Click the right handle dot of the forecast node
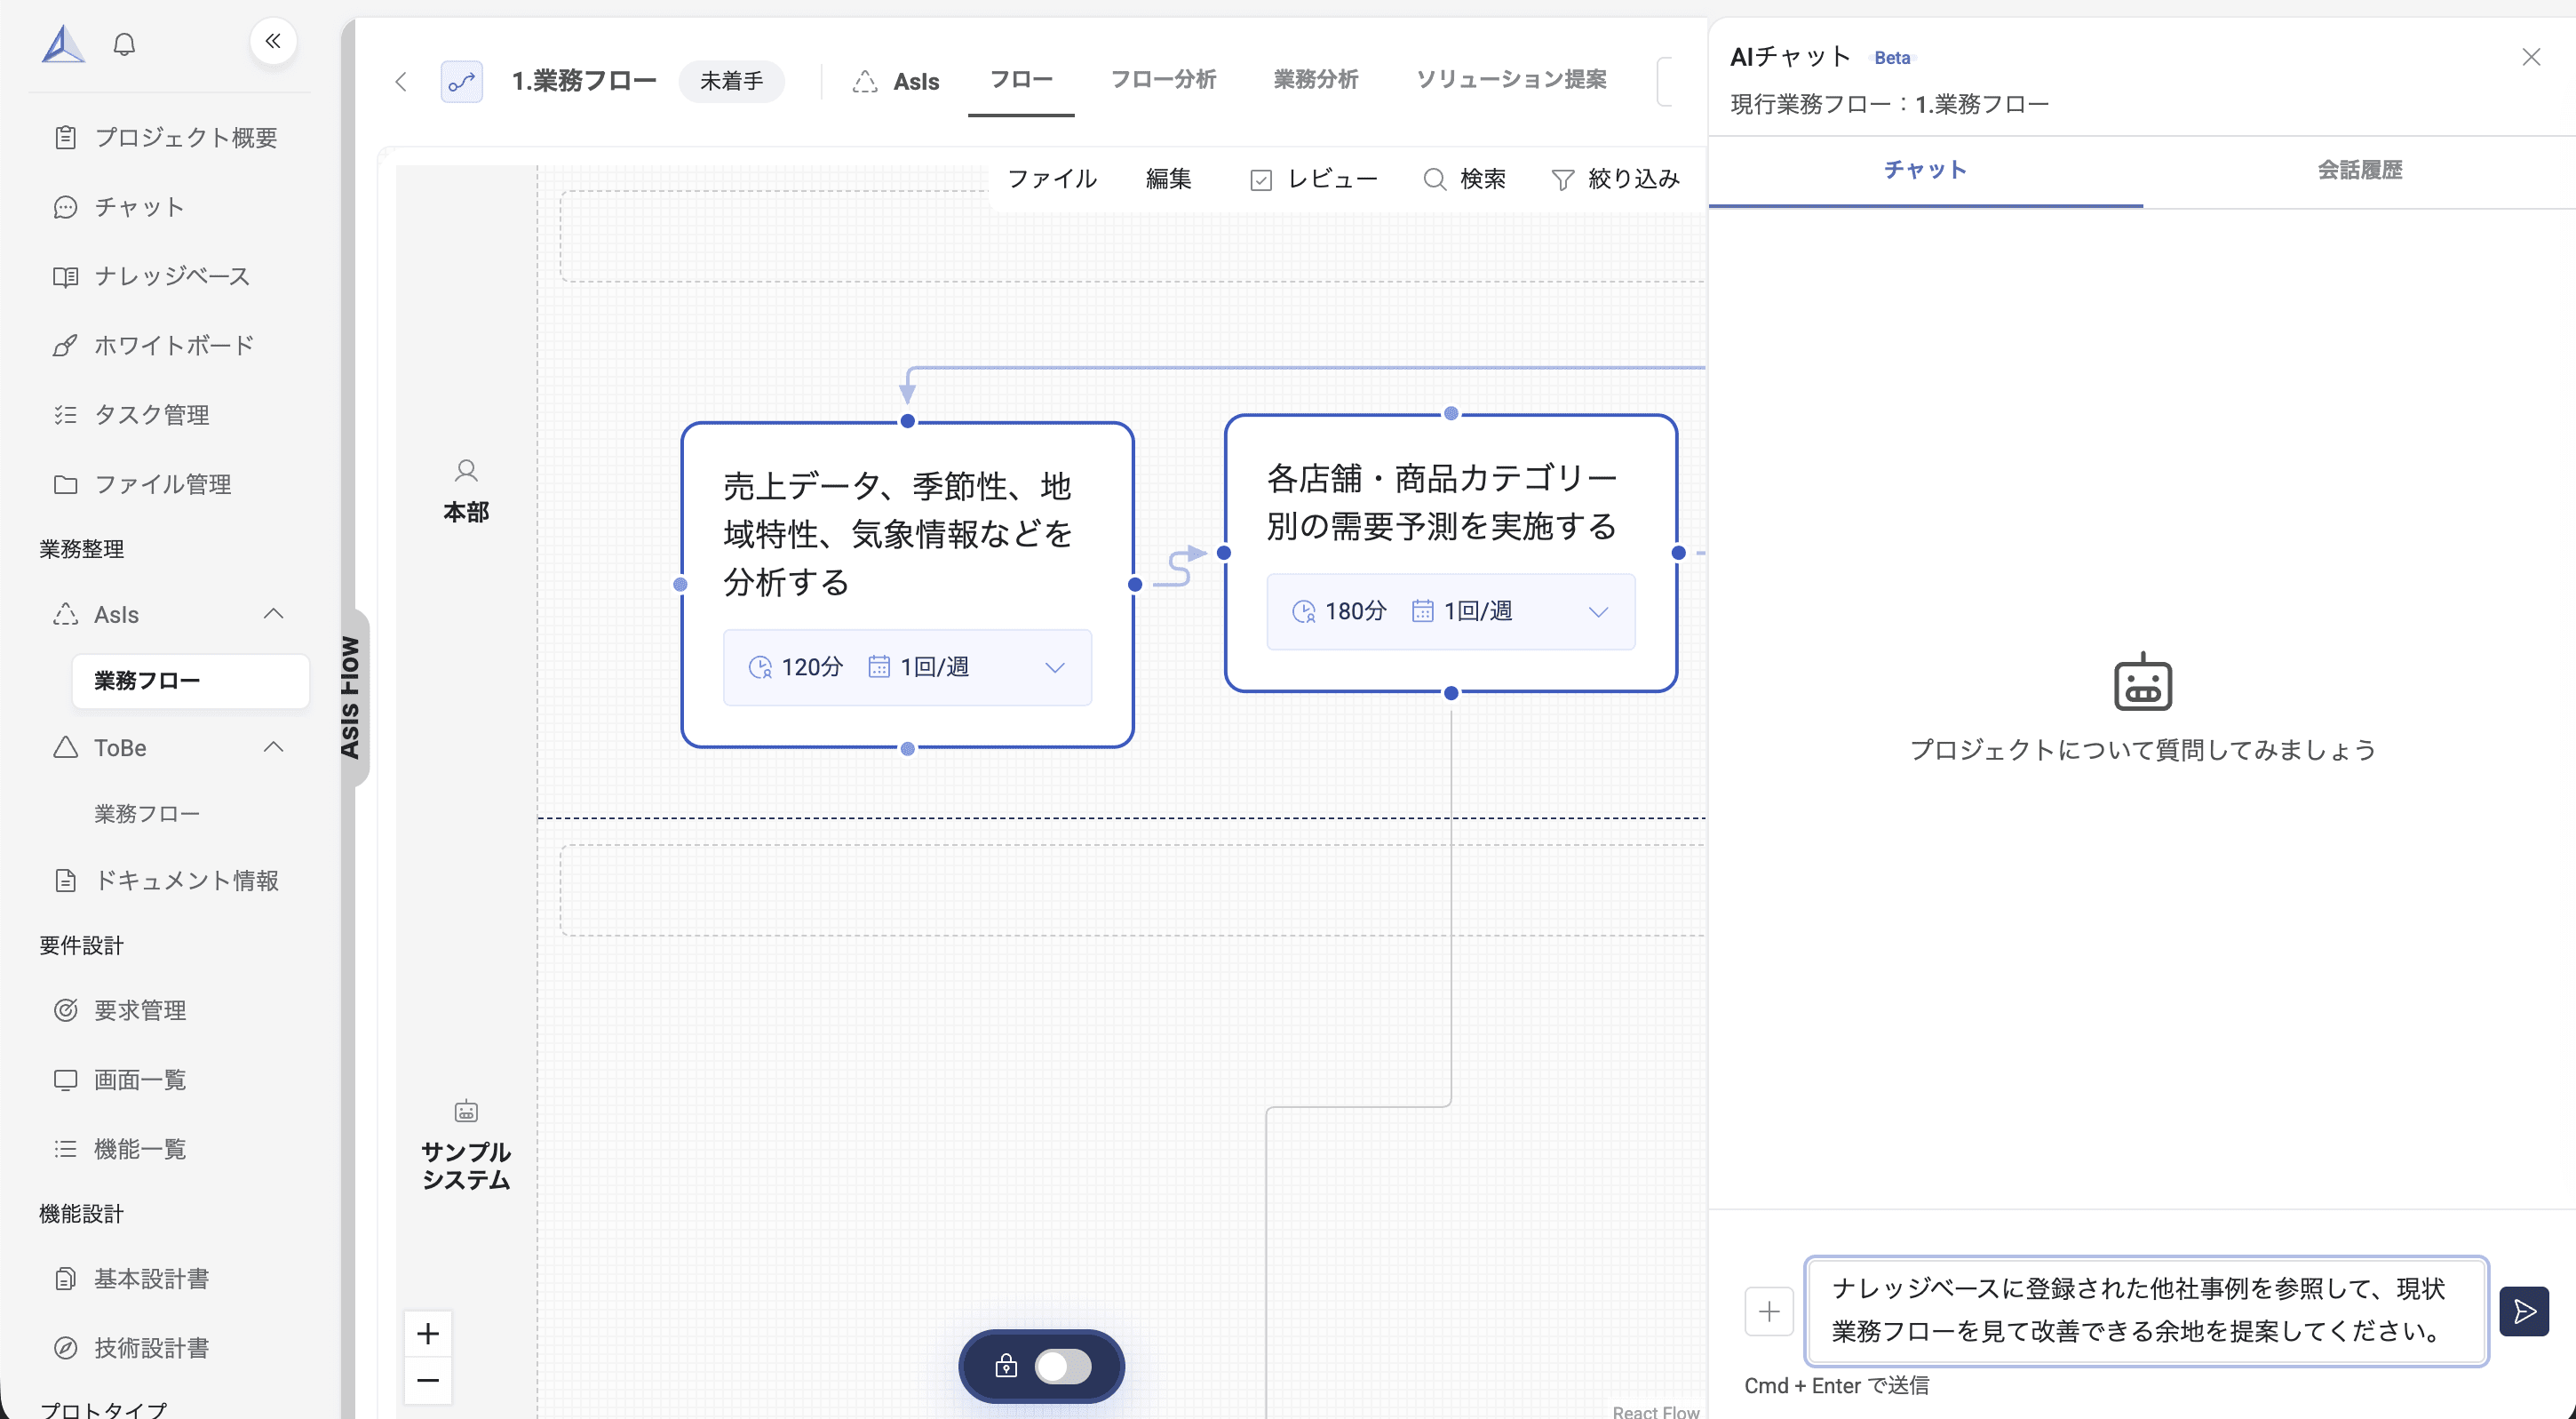Viewport: 2576px width, 1419px height. 1678,553
